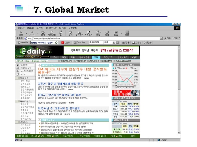This screenshot has height=147, width=197.
Task: Expand the Mail button dropdown arrow
Action: point(101,32)
